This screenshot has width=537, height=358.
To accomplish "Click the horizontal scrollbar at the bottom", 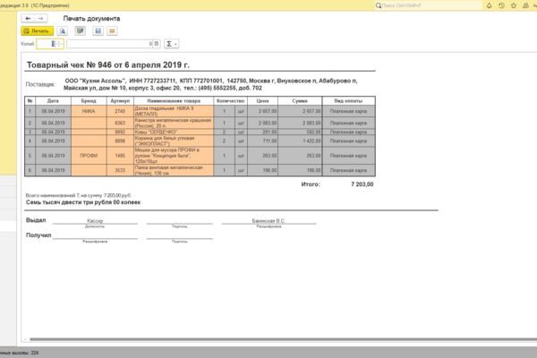I will click(x=283, y=339).
